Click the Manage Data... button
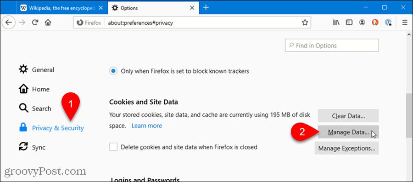Image resolution: width=413 pixels, height=182 pixels. point(348,132)
